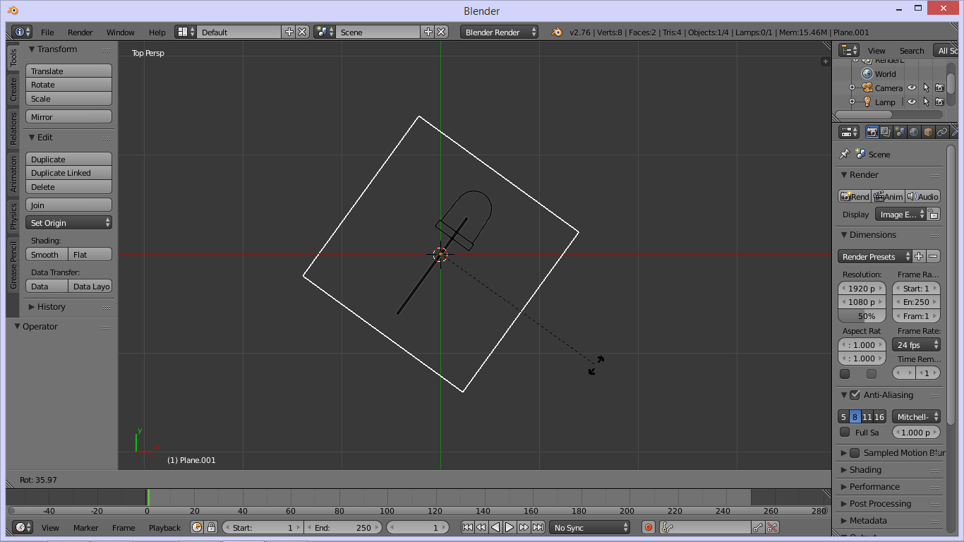Click the Render image button

[855, 197]
